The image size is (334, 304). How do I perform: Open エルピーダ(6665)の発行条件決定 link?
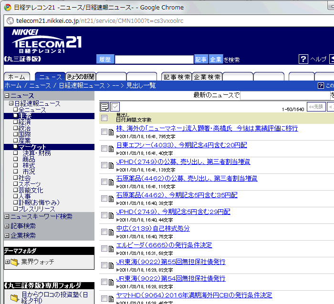click(164, 245)
